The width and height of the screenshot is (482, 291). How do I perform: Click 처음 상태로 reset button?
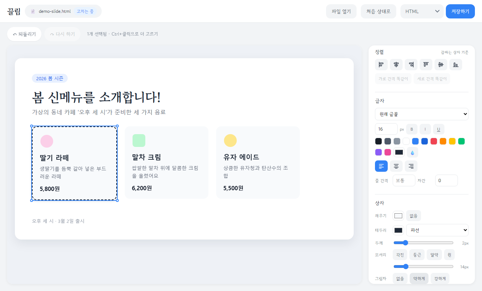click(379, 11)
